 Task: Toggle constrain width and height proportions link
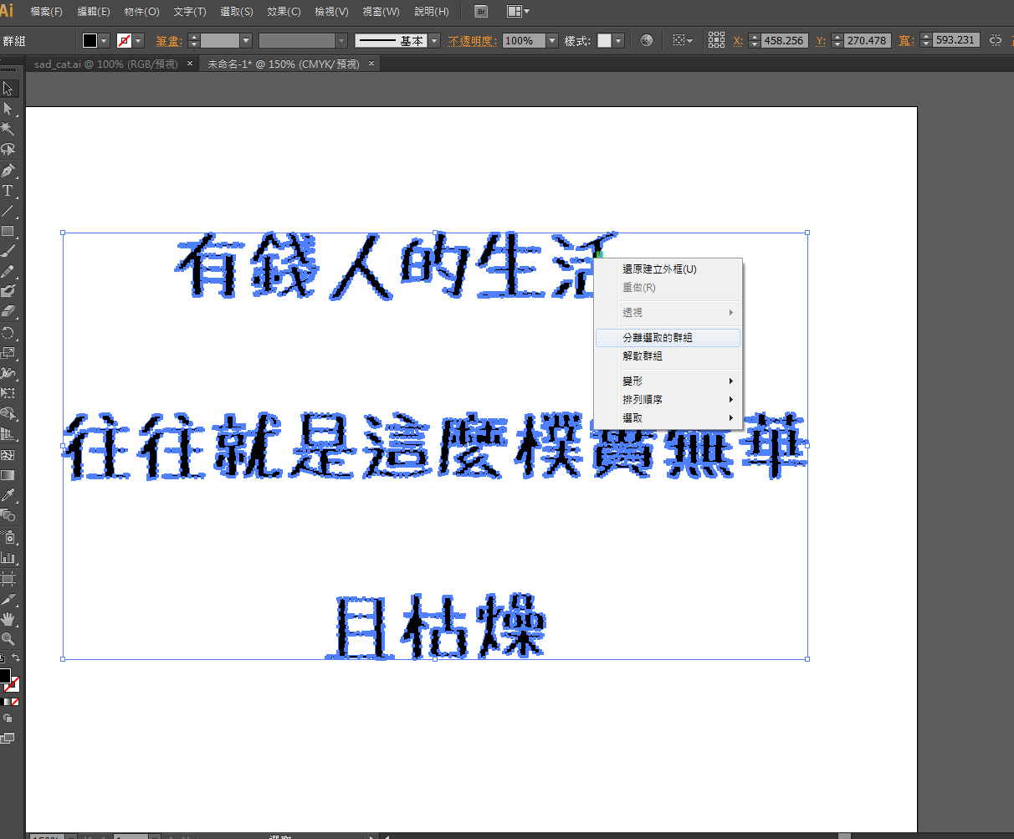pyautogui.click(x=996, y=40)
